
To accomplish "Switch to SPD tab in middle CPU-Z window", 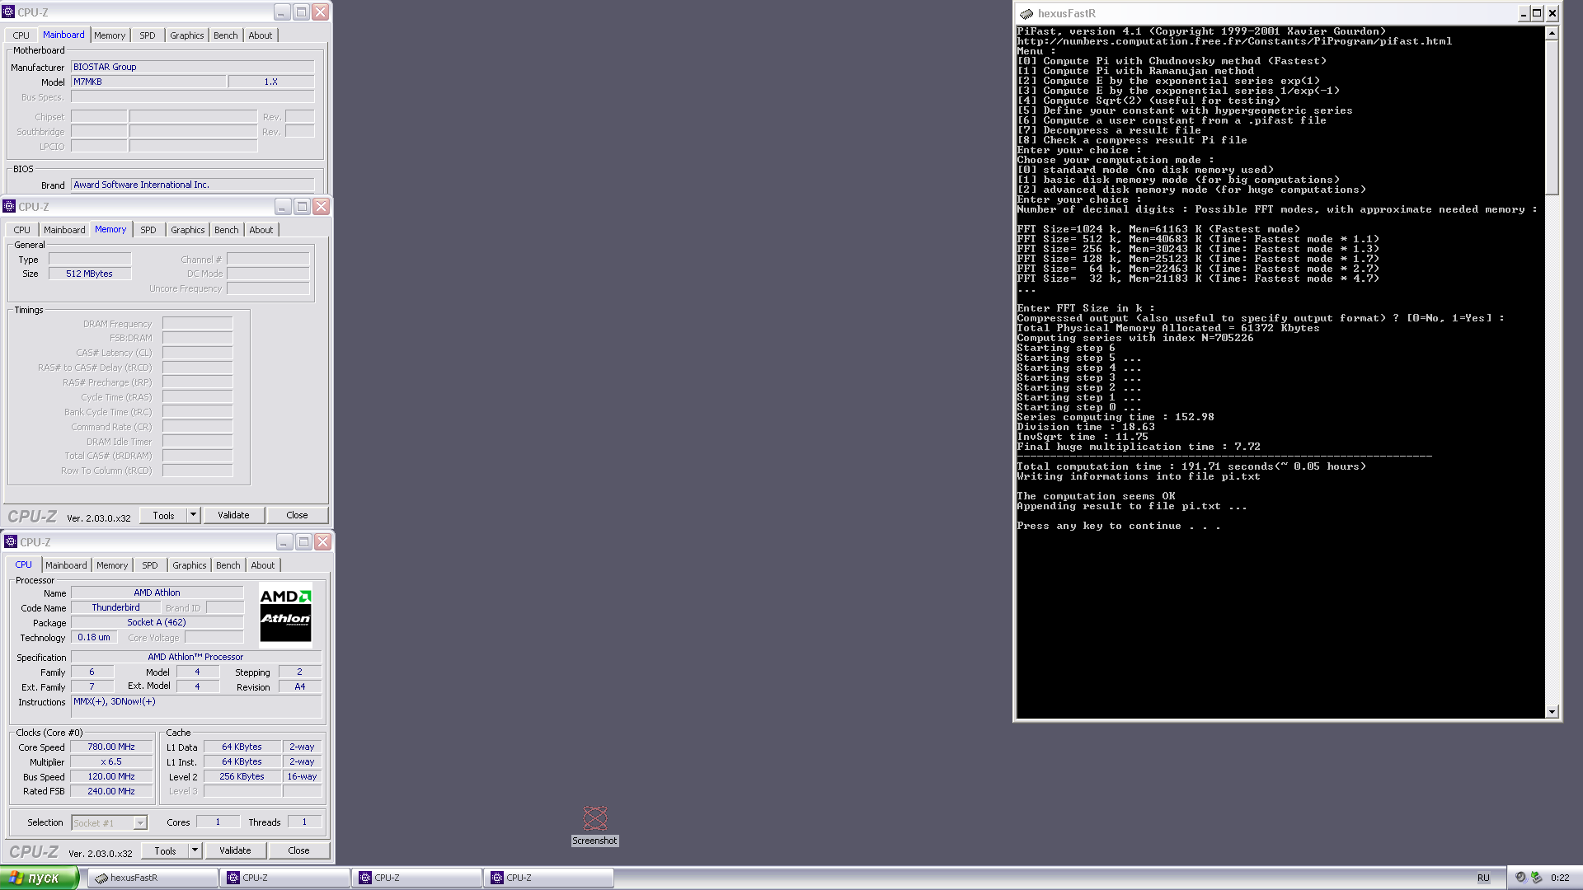I will tap(148, 230).
